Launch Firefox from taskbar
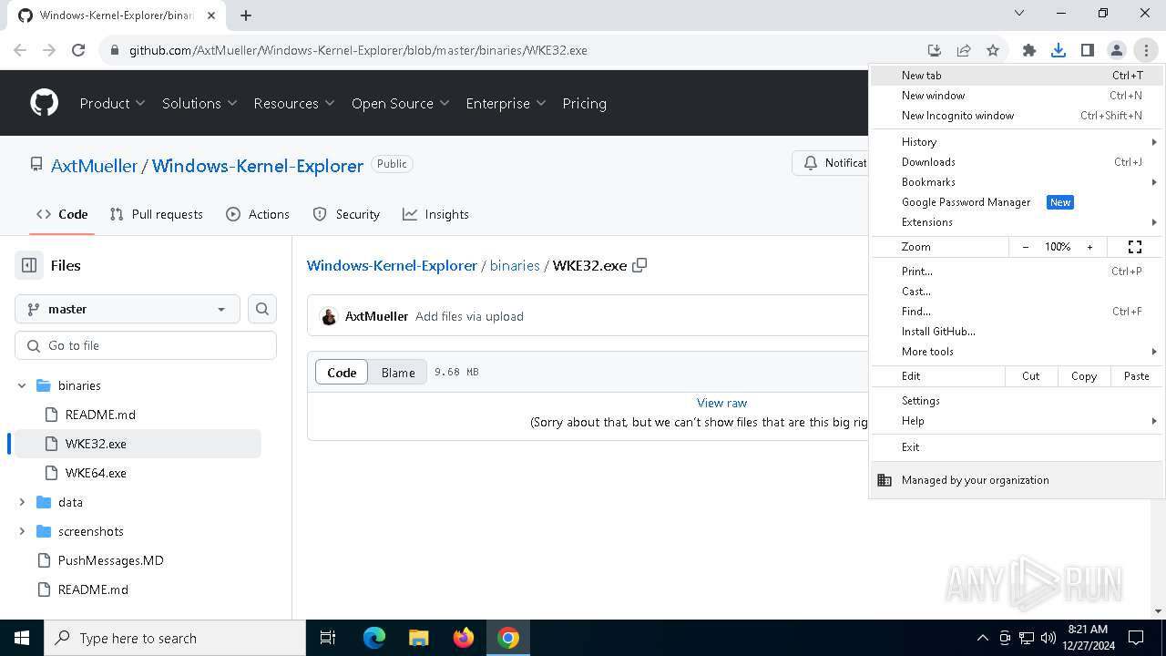The image size is (1166, 656). pos(464,638)
